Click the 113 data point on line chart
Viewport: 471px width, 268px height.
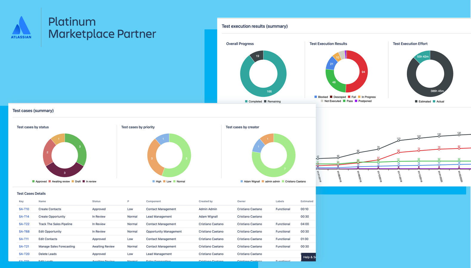pos(399,141)
